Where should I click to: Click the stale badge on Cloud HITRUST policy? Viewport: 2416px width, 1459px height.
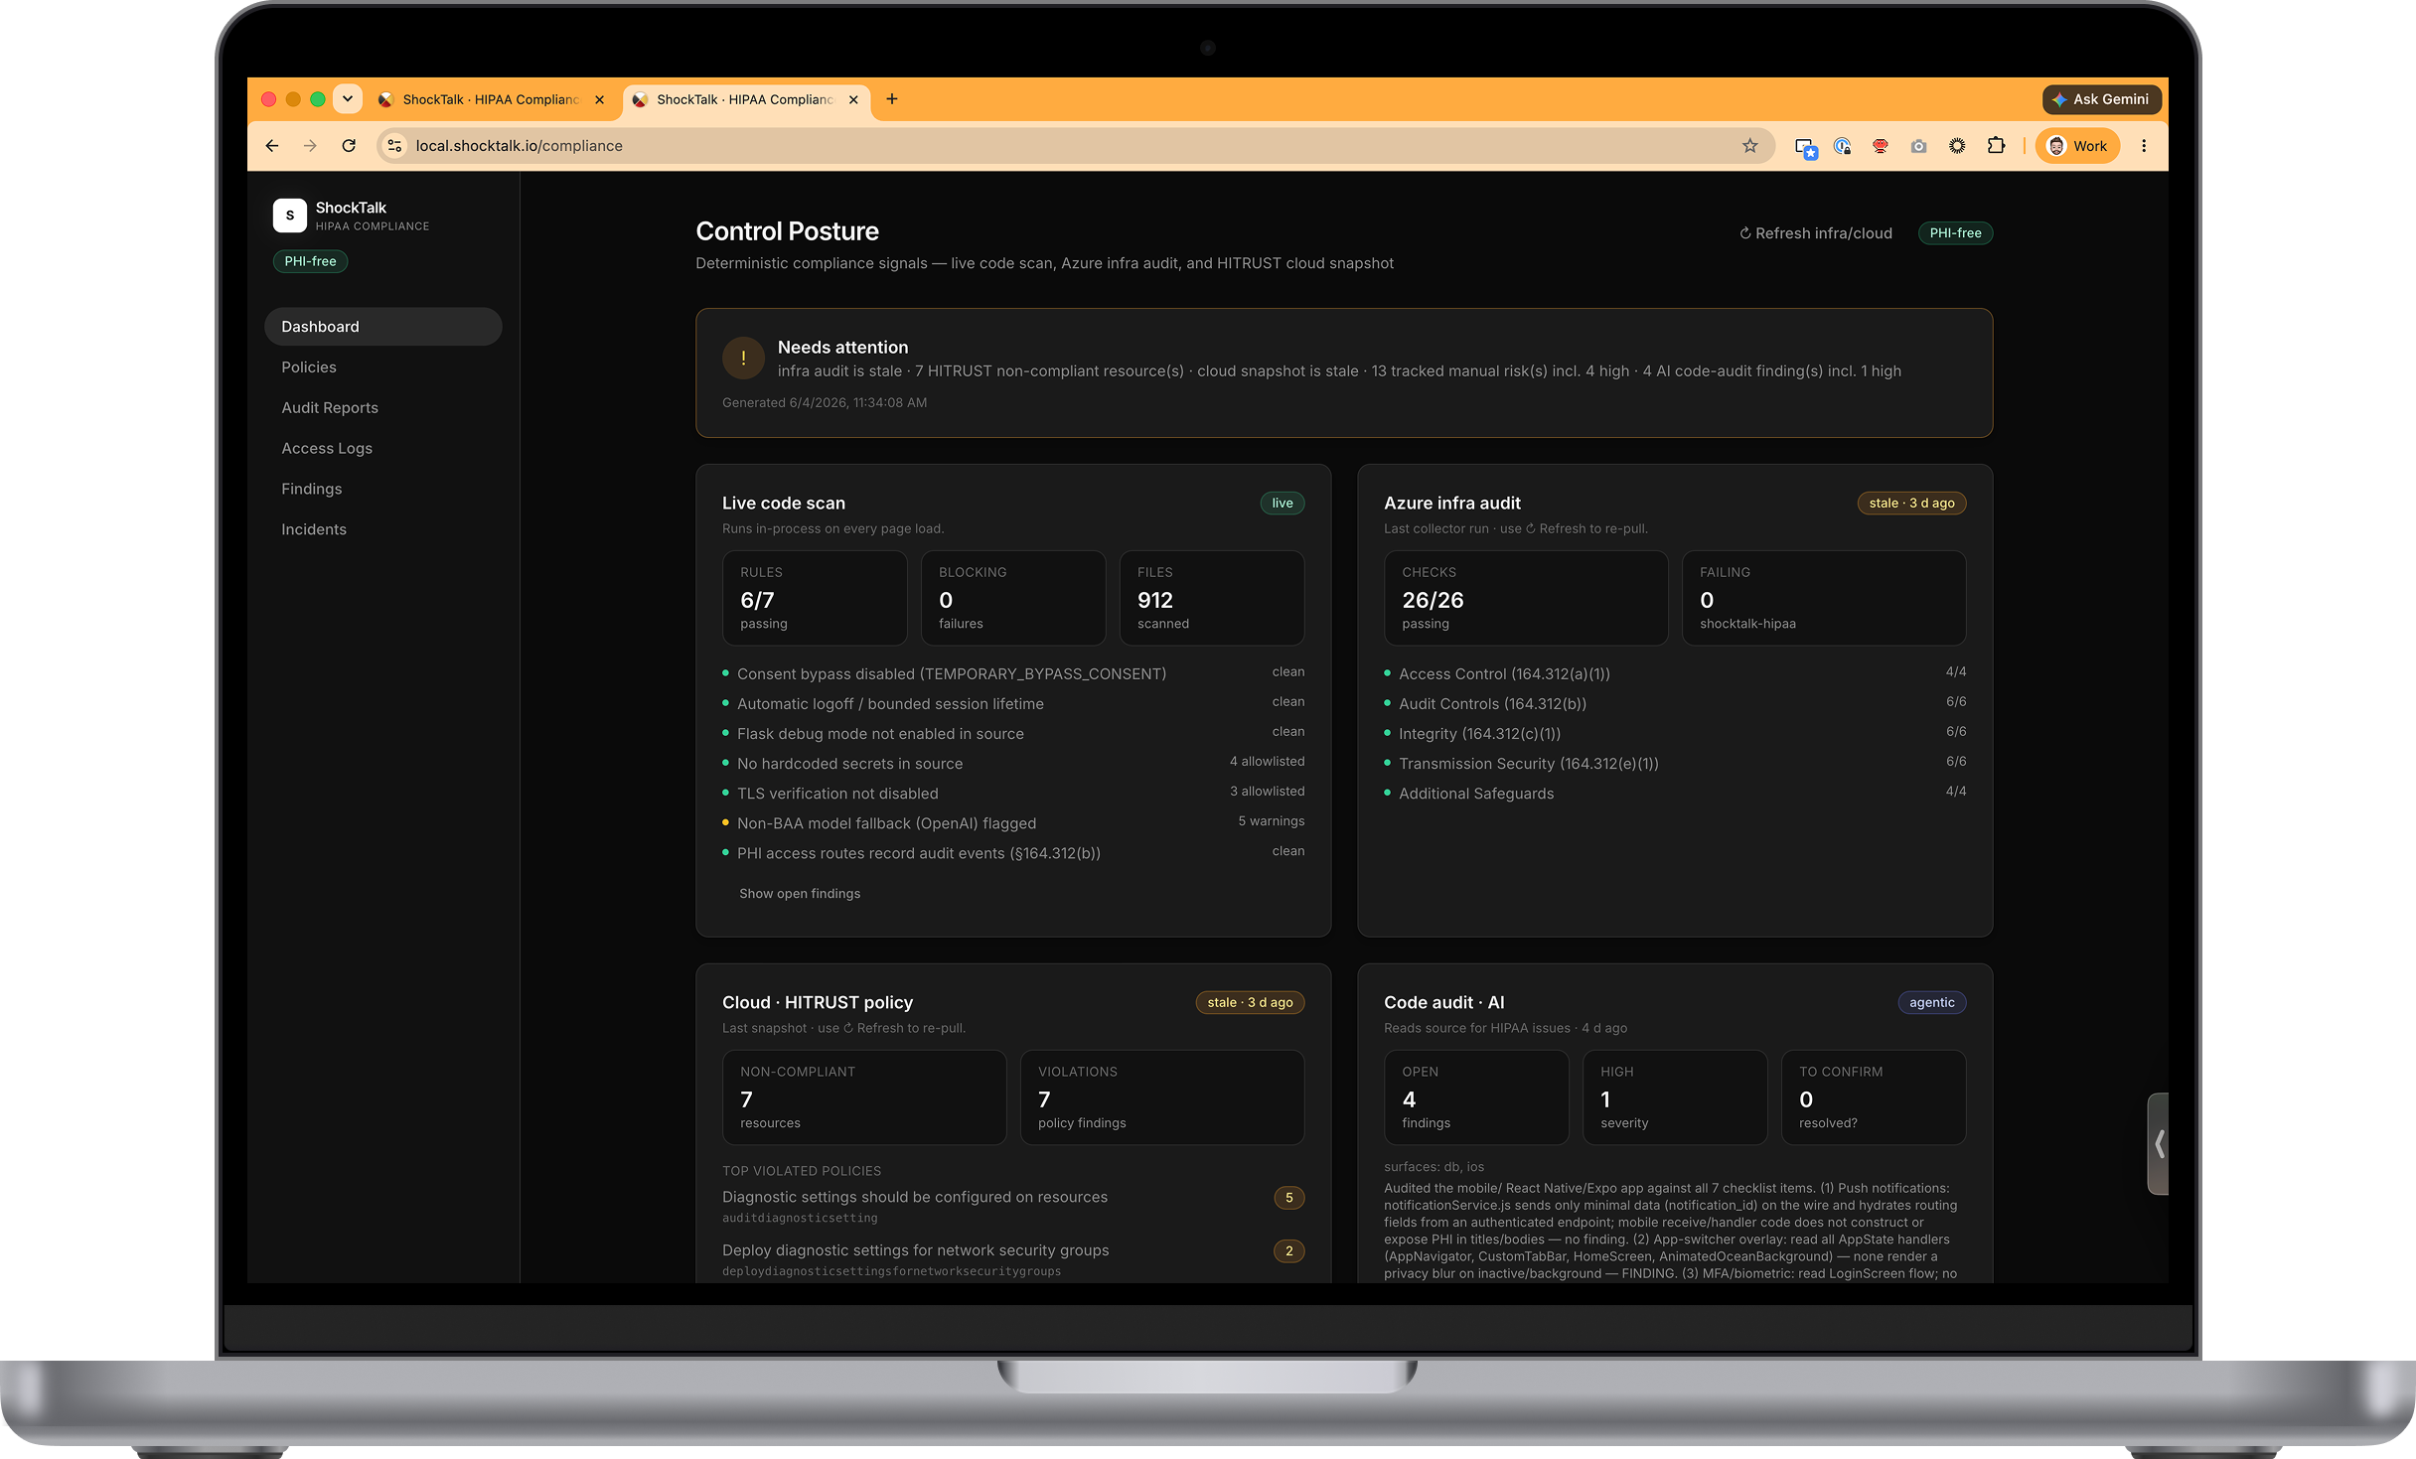click(1250, 1003)
